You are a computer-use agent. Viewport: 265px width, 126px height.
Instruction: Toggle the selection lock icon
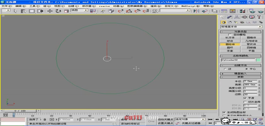coord(44,119)
